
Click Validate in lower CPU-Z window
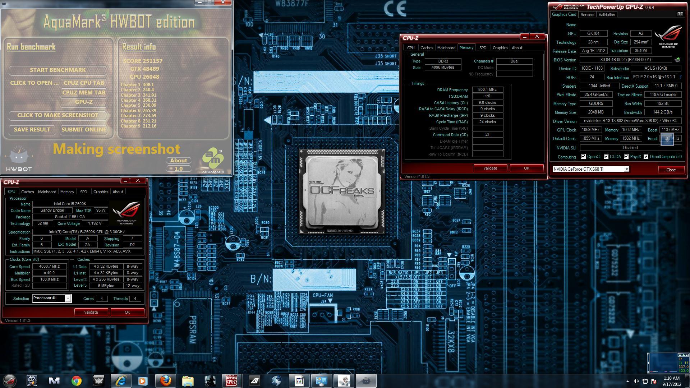[x=91, y=312]
